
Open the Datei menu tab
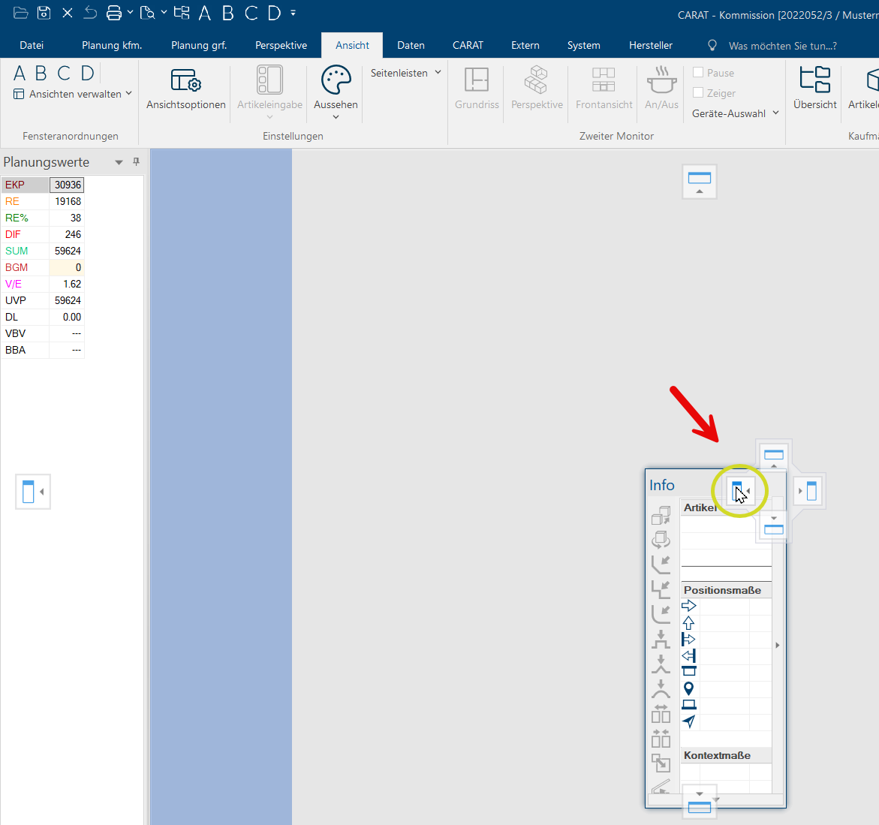pos(32,45)
